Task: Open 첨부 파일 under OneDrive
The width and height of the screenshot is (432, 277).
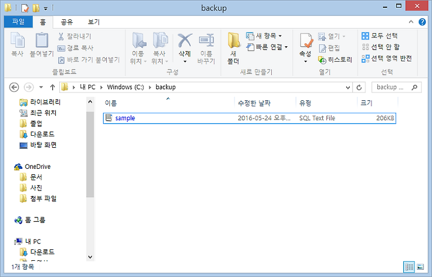Action: coord(38,199)
